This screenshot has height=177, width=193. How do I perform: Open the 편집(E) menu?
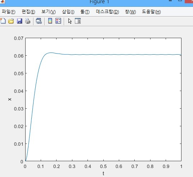[x=28, y=12]
